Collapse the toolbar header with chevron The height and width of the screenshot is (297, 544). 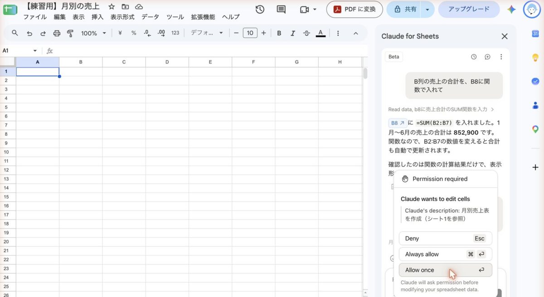[355, 33]
